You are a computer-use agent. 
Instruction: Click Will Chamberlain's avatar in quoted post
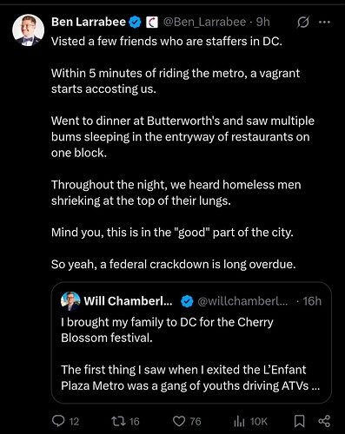[x=70, y=301]
